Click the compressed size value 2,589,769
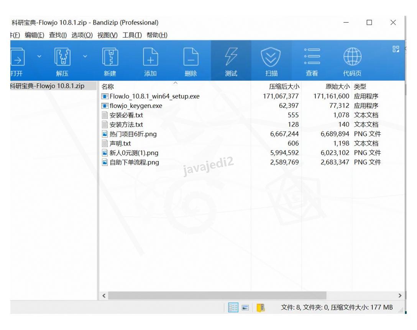The image size is (417, 330). click(284, 162)
